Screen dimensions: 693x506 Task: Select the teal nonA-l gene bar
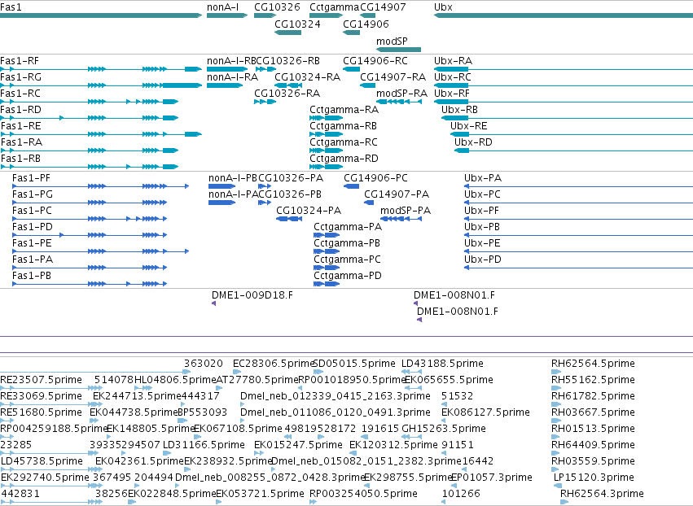coord(226,15)
